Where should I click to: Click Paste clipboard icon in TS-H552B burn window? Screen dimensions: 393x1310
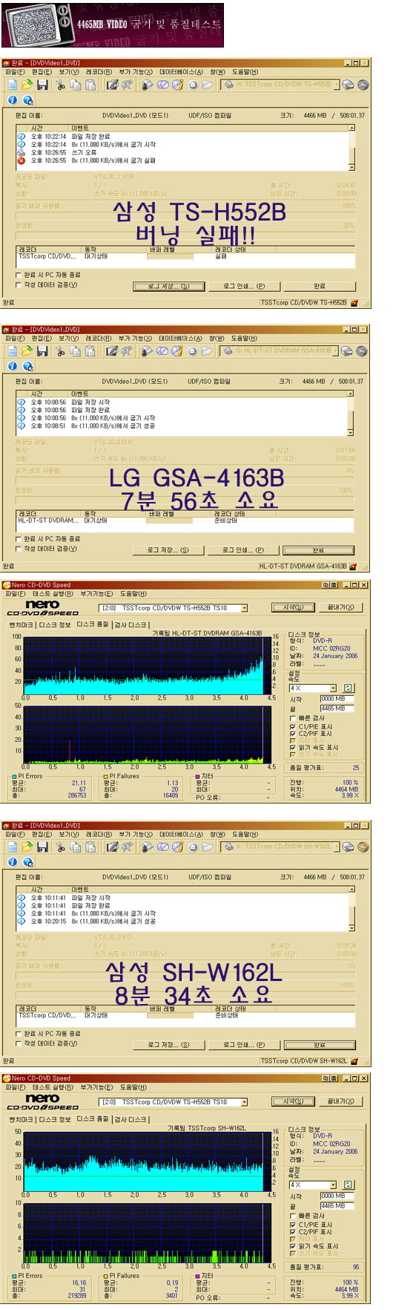point(90,85)
